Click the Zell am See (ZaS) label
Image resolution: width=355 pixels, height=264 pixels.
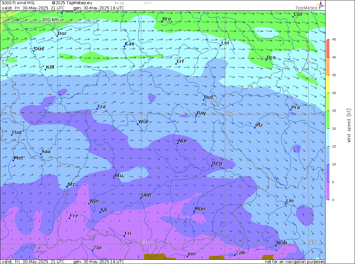pyautogui.click(x=240, y=252)
